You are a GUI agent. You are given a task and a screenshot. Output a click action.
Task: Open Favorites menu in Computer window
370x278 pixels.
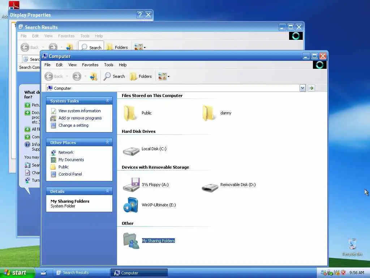pyautogui.click(x=90, y=65)
